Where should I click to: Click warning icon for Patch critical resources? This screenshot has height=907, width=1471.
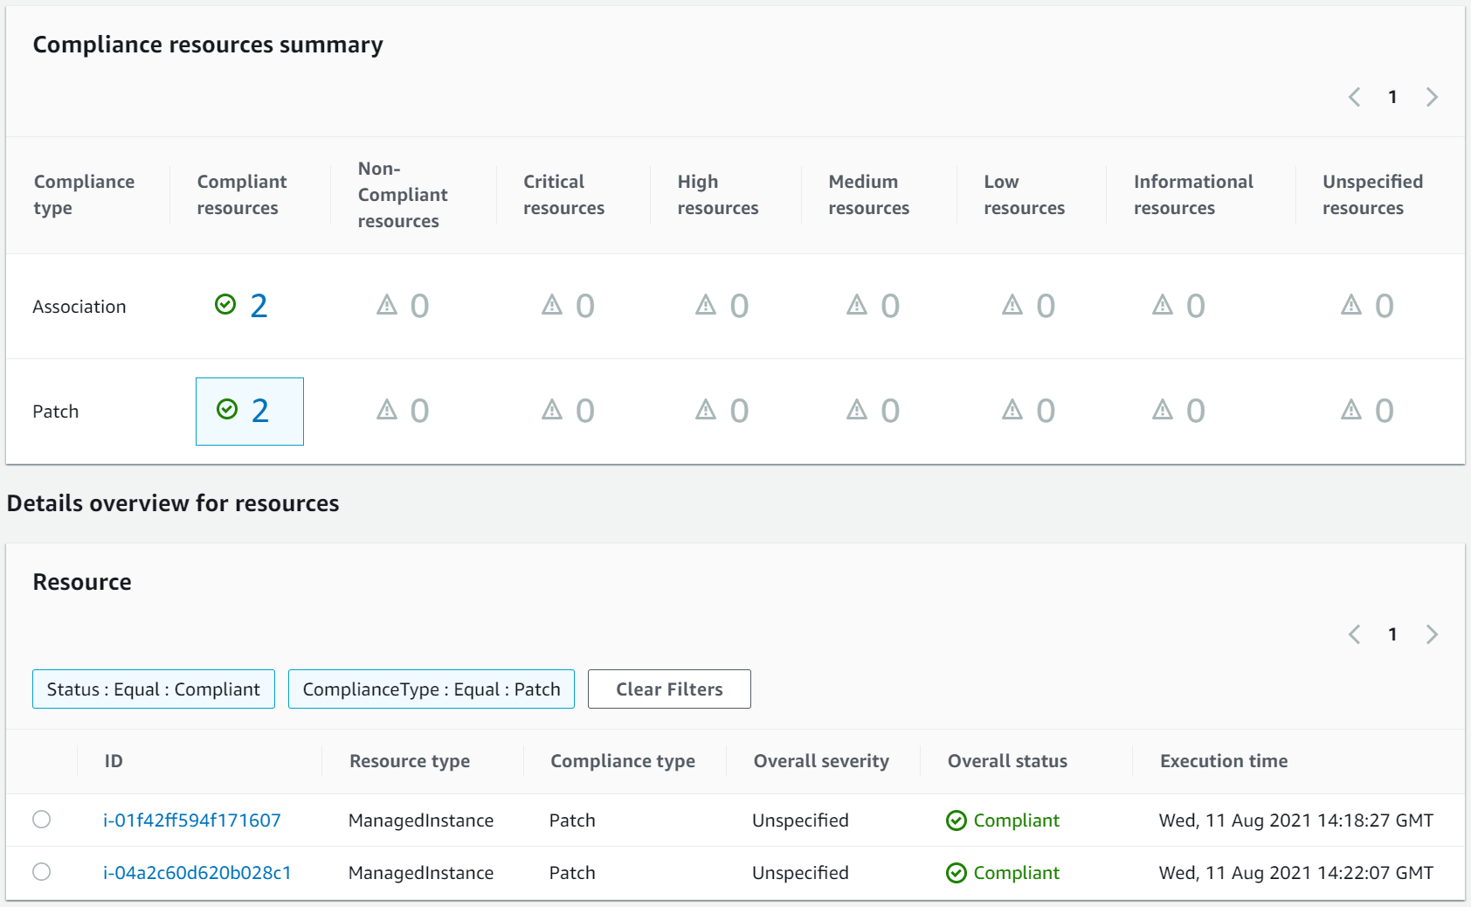552,409
